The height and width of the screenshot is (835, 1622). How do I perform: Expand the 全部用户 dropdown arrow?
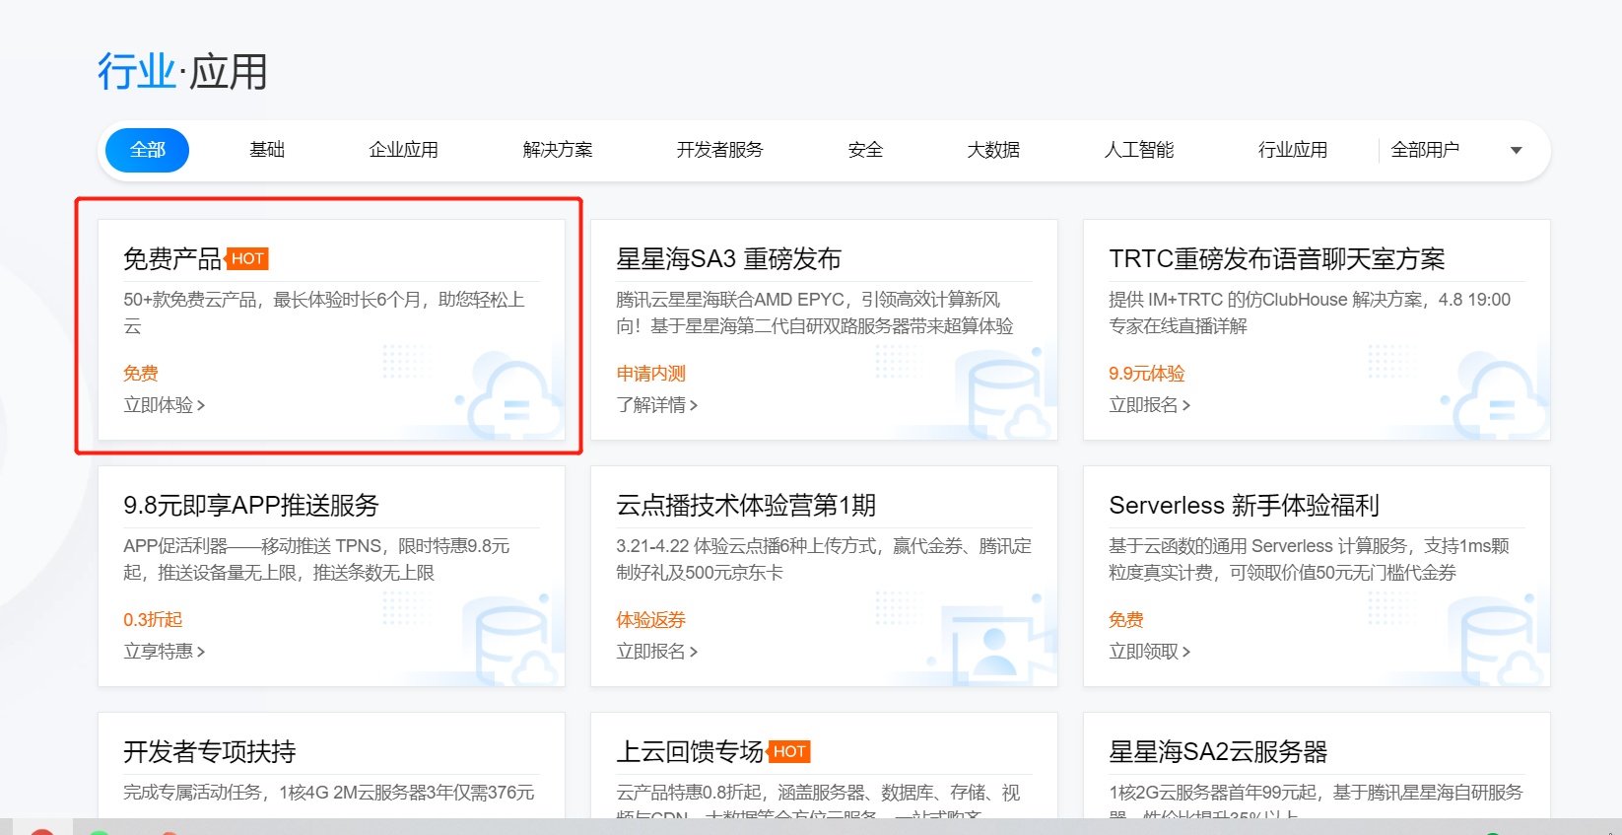[1516, 151]
